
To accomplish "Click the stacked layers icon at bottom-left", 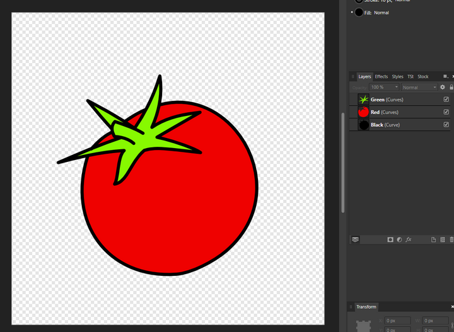I will coord(356,239).
